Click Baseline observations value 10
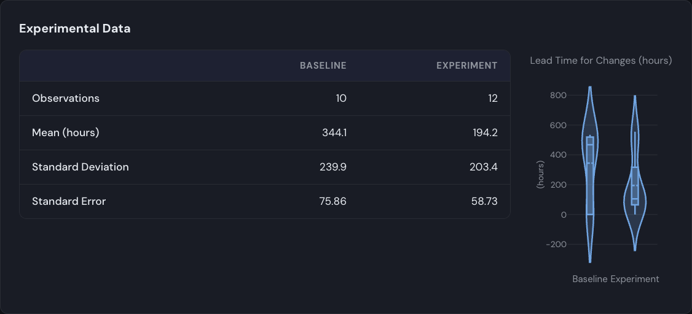 coord(341,98)
